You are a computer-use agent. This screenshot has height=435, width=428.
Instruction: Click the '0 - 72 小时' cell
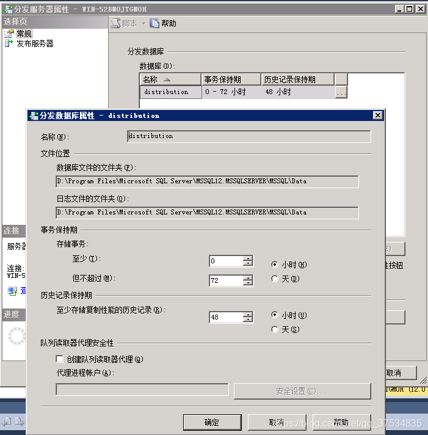[x=231, y=92]
